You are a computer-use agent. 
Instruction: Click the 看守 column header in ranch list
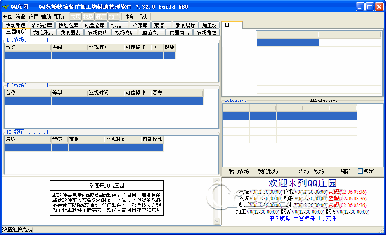[177, 93]
